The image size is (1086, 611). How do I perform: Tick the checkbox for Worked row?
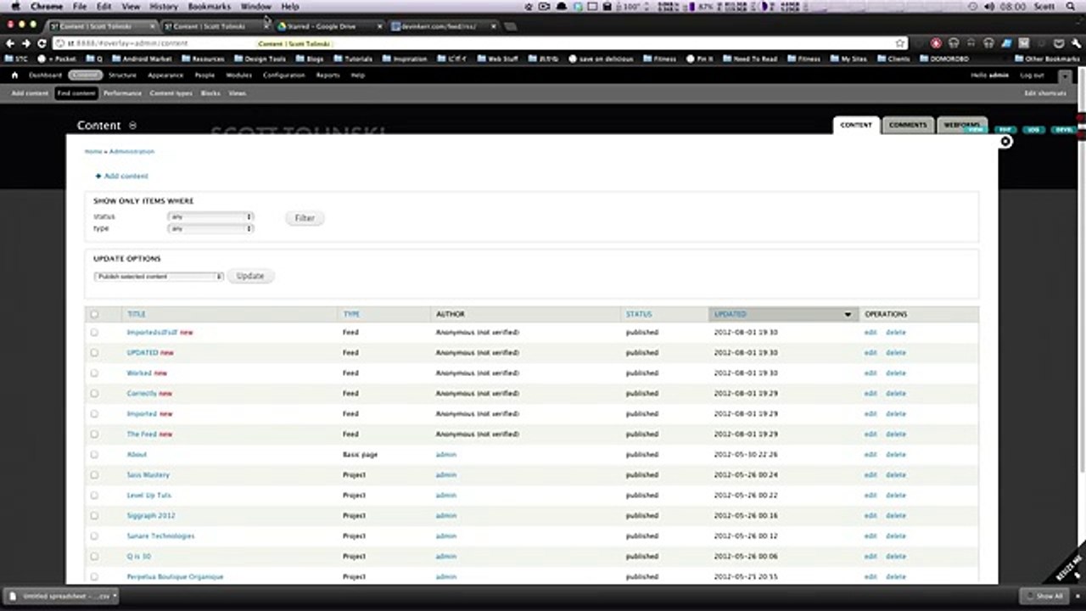click(94, 373)
